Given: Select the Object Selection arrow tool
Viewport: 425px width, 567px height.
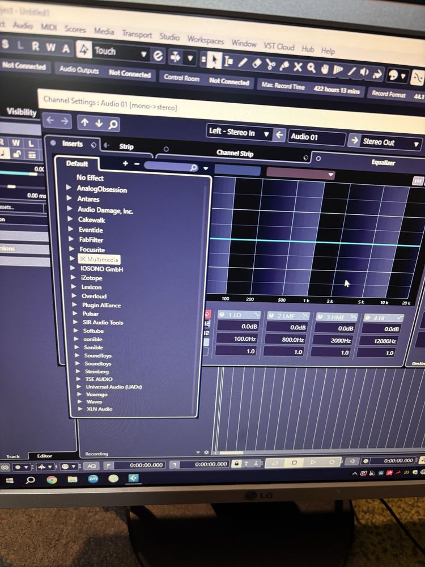Looking at the screenshot, I should pyautogui.click(x=214, y=61).
